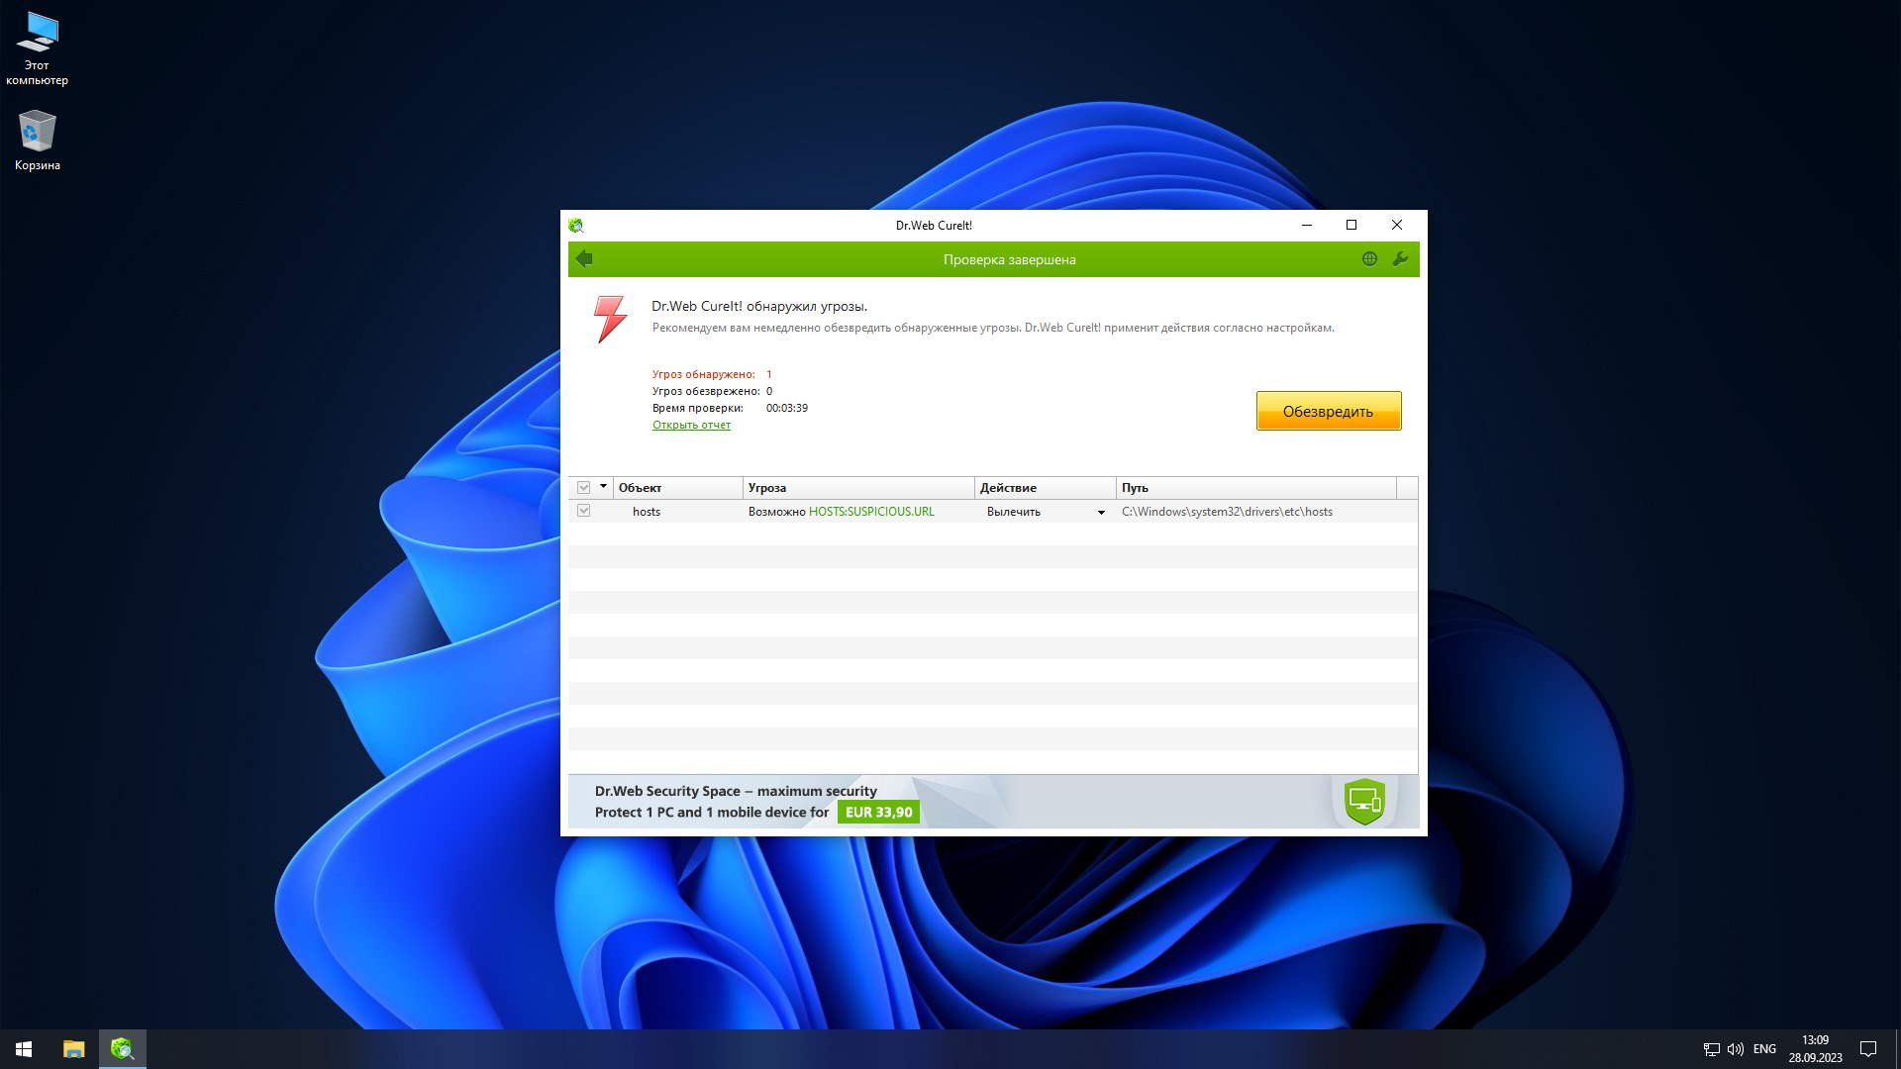Open the language globe icon
This screenshot has height=1069, width=1901.
pos(1369,258)
